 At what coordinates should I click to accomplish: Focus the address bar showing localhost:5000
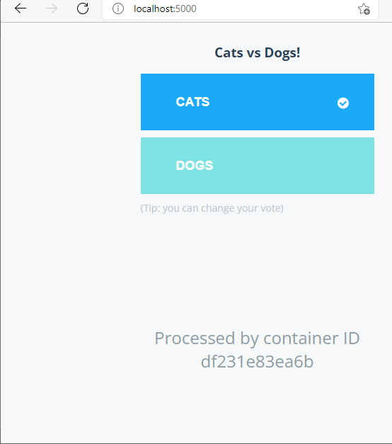[x=240, y=8]
